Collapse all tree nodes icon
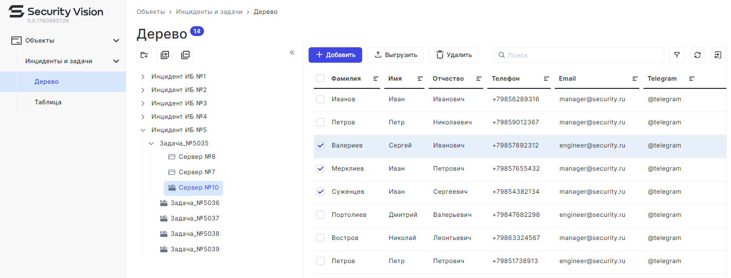Viewport: 731px width, 278px height. 185,55
